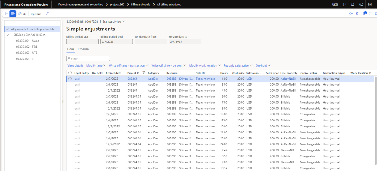
Task: Open the Options menu
Action: [36, 14]
